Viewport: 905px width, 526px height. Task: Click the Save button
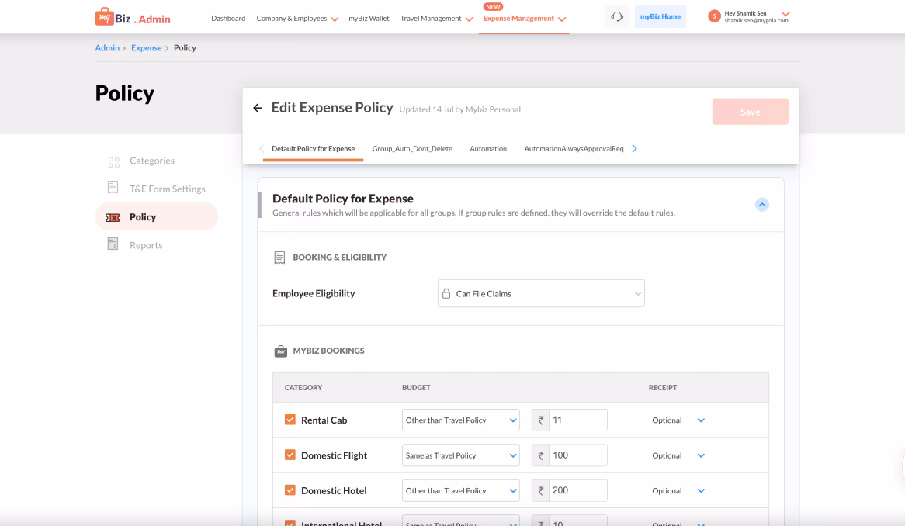click(x=750, y=112)
